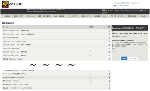Click the Zen Cart logo
150x91 pixels.
(12, 4)
